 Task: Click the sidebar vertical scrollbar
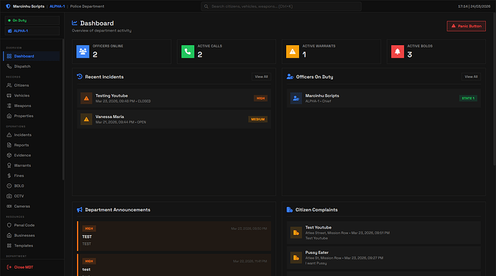(63, 110)
